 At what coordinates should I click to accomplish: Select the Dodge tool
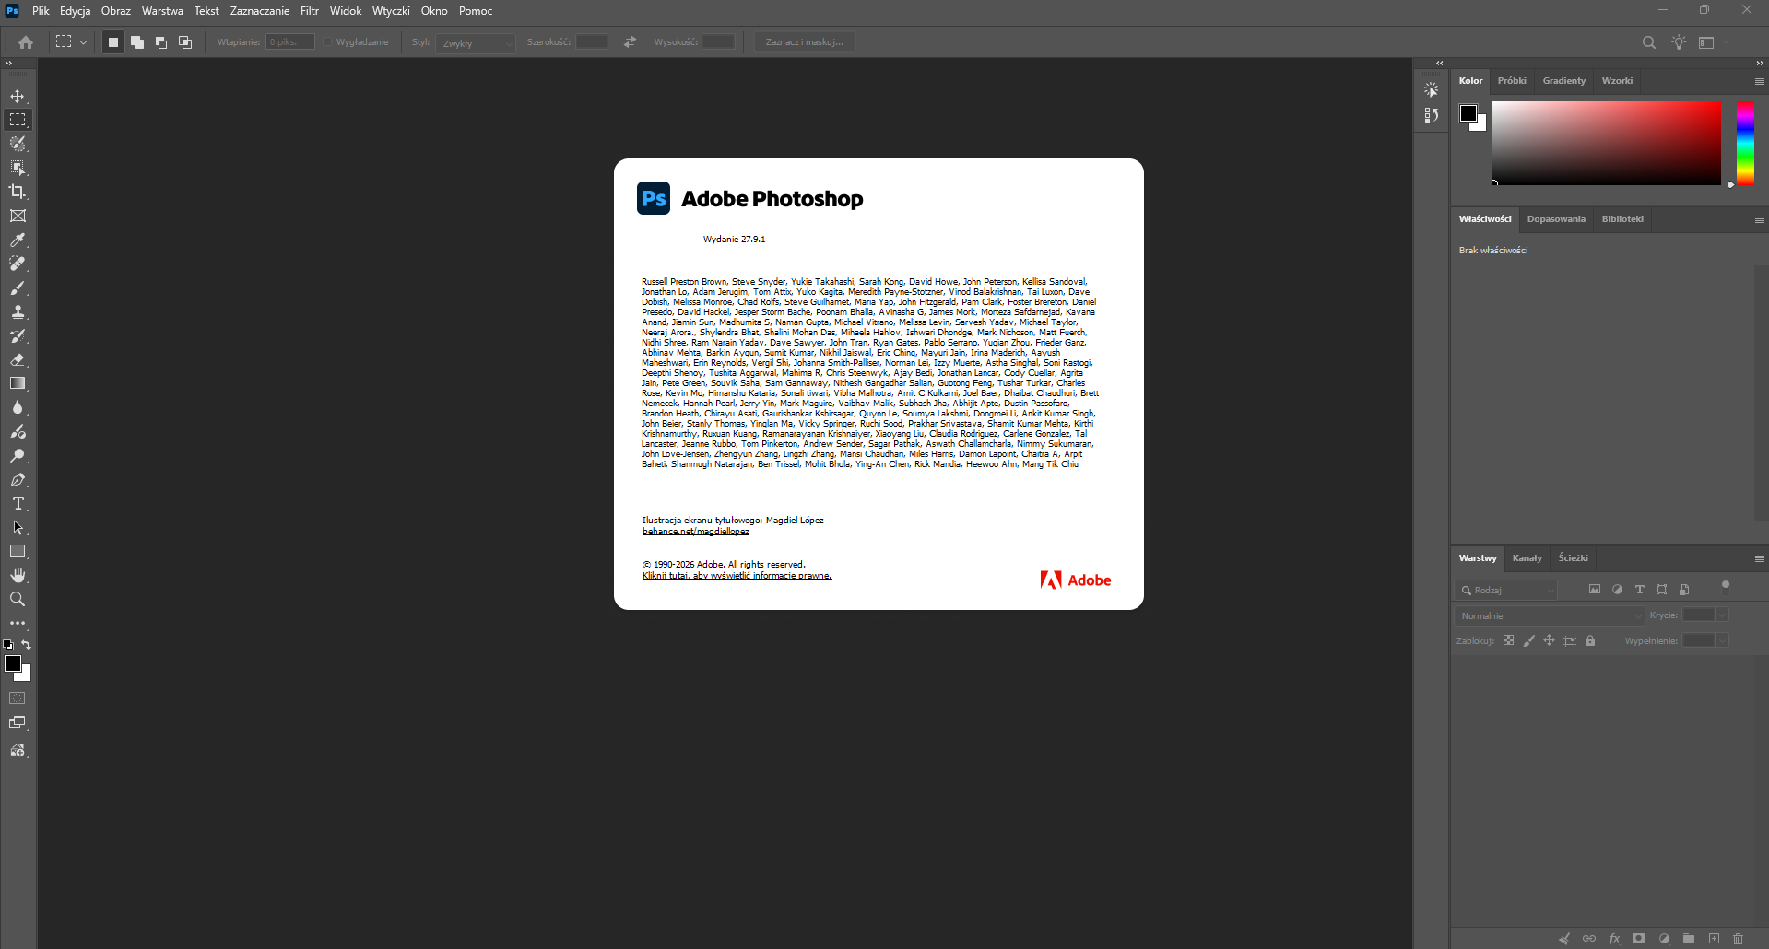(x=18, y=455)
